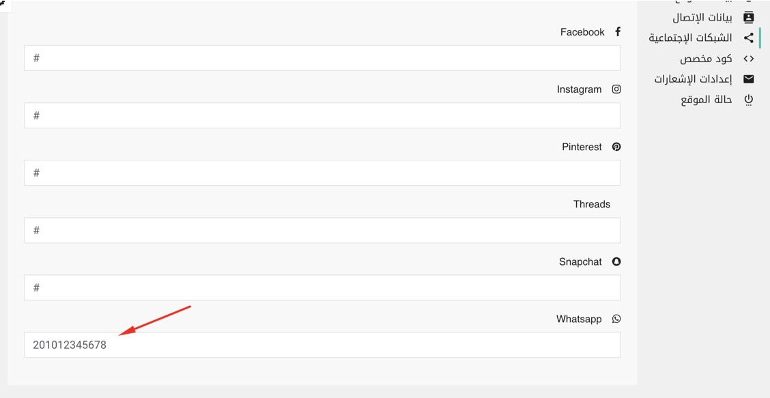Viewport: 770px width, 398px height.
Task: Click into the Threads link field
Action: coord(322,231)
